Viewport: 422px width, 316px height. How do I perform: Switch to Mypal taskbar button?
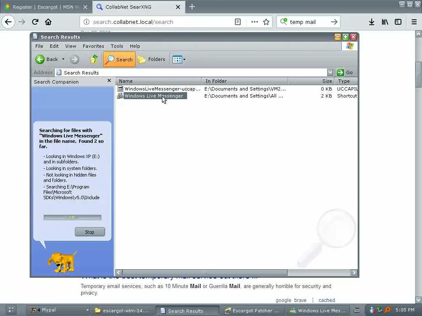coord(59,310)
